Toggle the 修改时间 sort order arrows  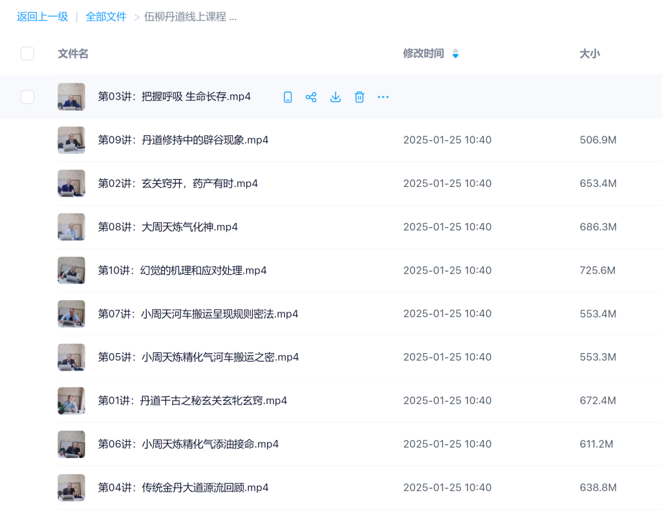pyautogui.click(x=456, y=54)
